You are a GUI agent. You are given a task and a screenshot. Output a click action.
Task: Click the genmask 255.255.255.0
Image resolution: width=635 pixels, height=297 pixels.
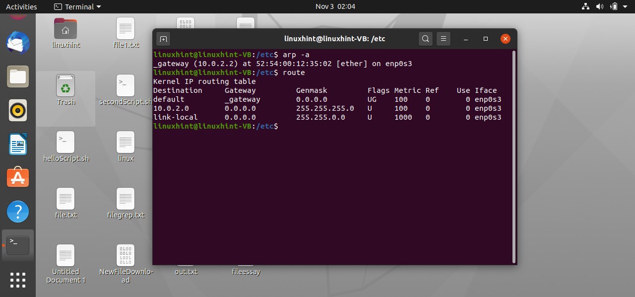(325, 108)
